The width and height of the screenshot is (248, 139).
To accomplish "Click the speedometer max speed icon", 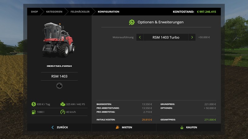I will pyautogui.click(x=63, y=112).
